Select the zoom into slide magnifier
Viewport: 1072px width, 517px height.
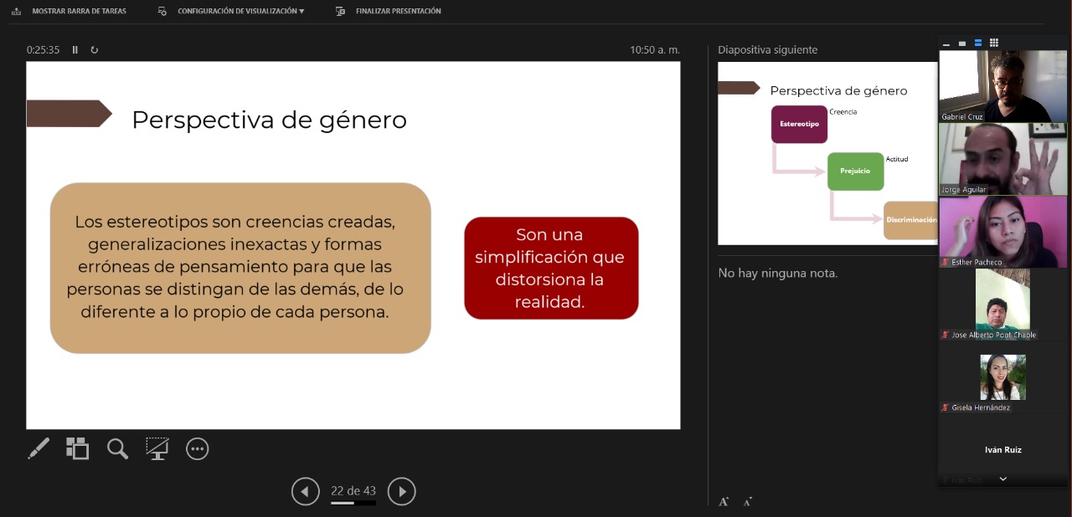pos(117,449)
